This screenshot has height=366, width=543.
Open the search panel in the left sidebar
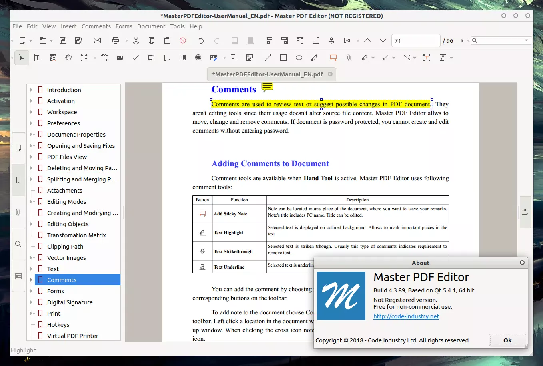click(x=18, y=244)
